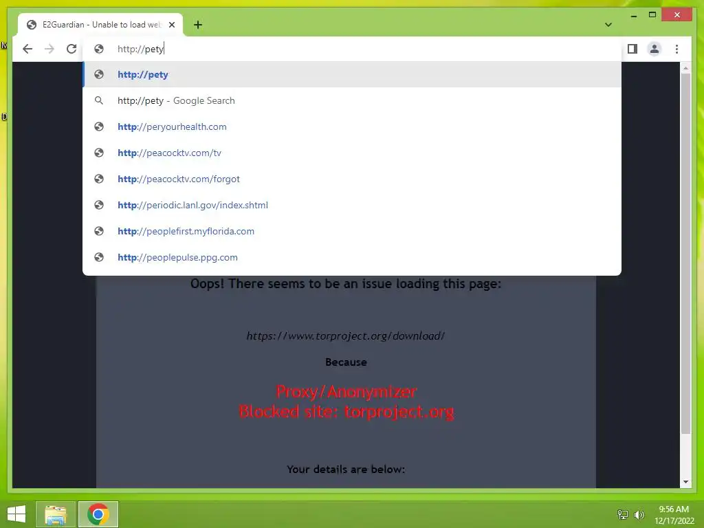Select peoplefirst.myflorida.com suggestion
This screenshot has height=528, width=704.
pyautogui.click(x=352, y=231)
